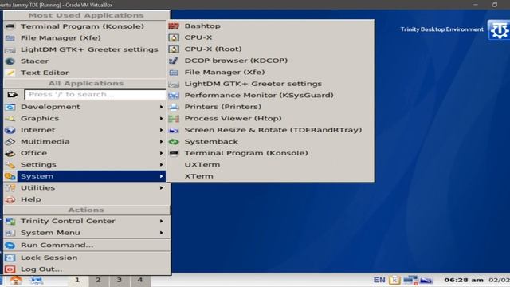Screen dimensions: 510x287
Task: Click the Klipper tray icon
Action: pos(394,280)
